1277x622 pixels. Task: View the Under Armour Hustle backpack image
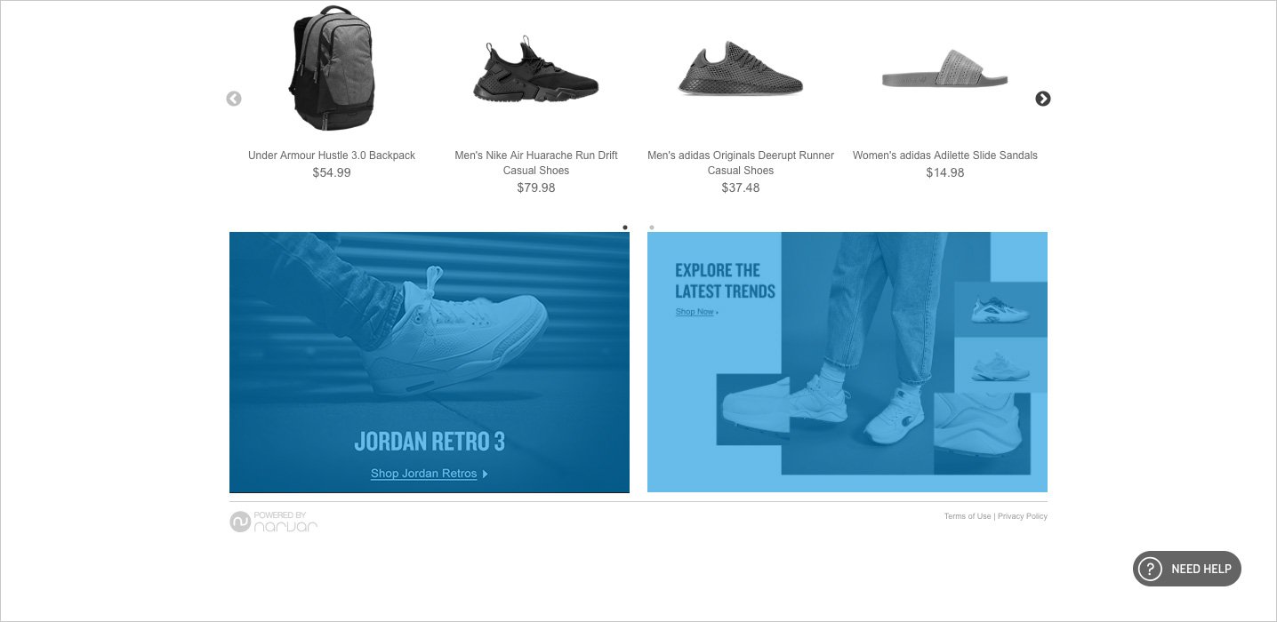(332, 68)
